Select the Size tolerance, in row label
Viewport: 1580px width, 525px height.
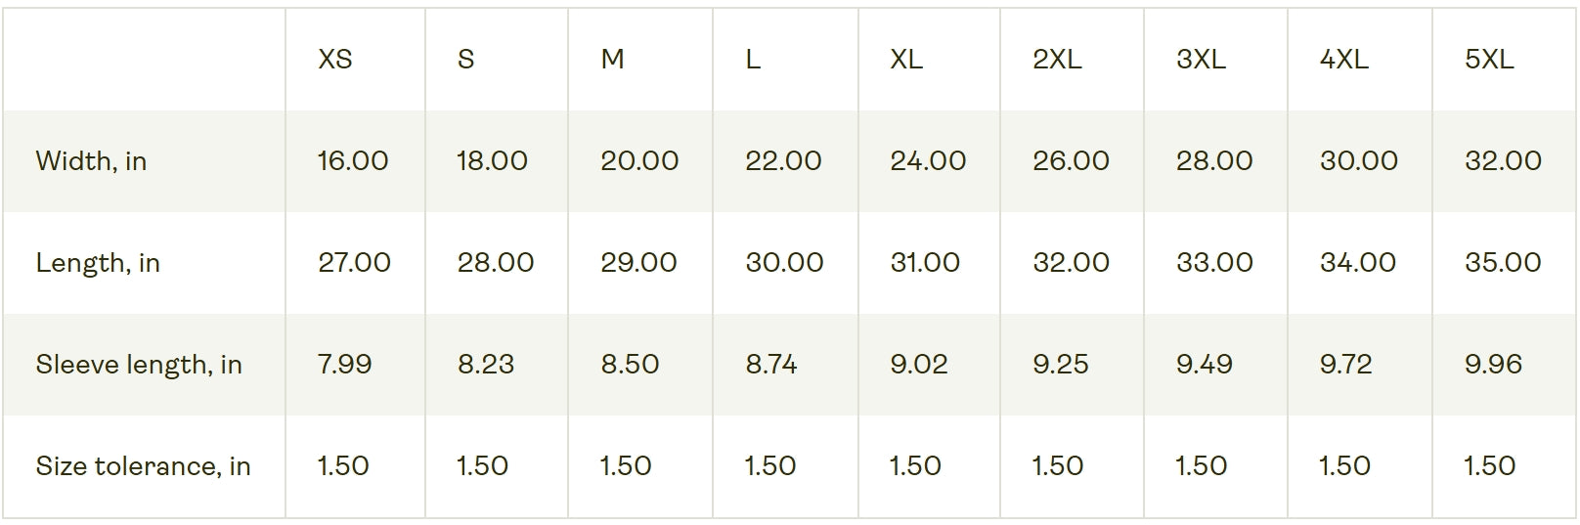143,466
